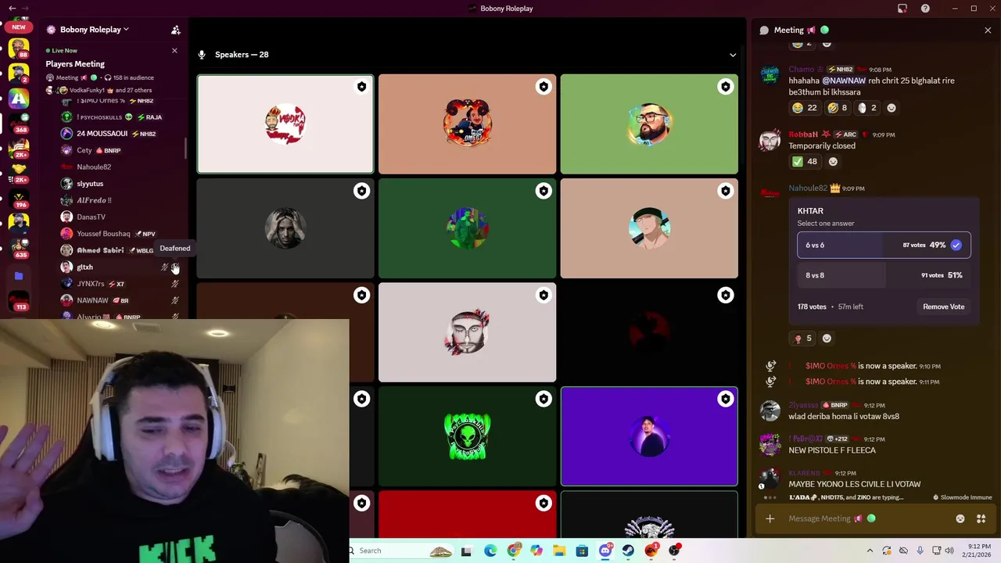Add reaction to the Temporarily closed message
Screen dimensions: 1001x563
[x=833, y=162]
